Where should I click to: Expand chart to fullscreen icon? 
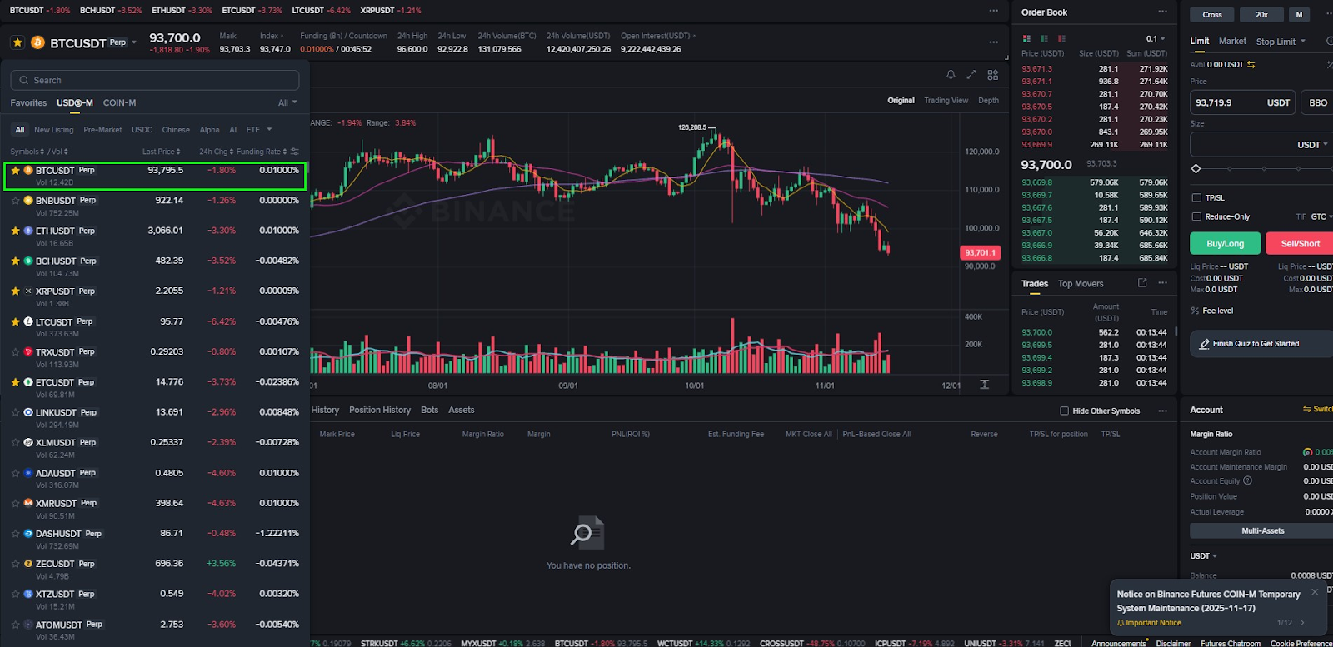(971, 75)
